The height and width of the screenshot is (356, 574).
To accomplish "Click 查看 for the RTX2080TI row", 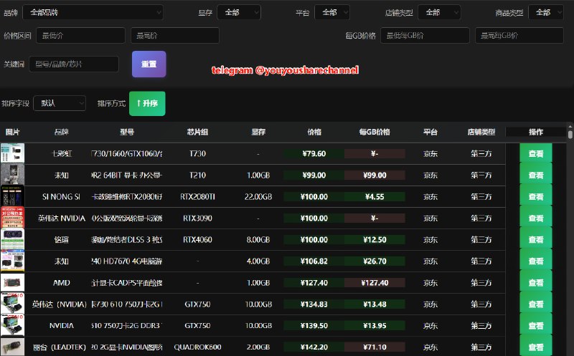I will 535,196.
